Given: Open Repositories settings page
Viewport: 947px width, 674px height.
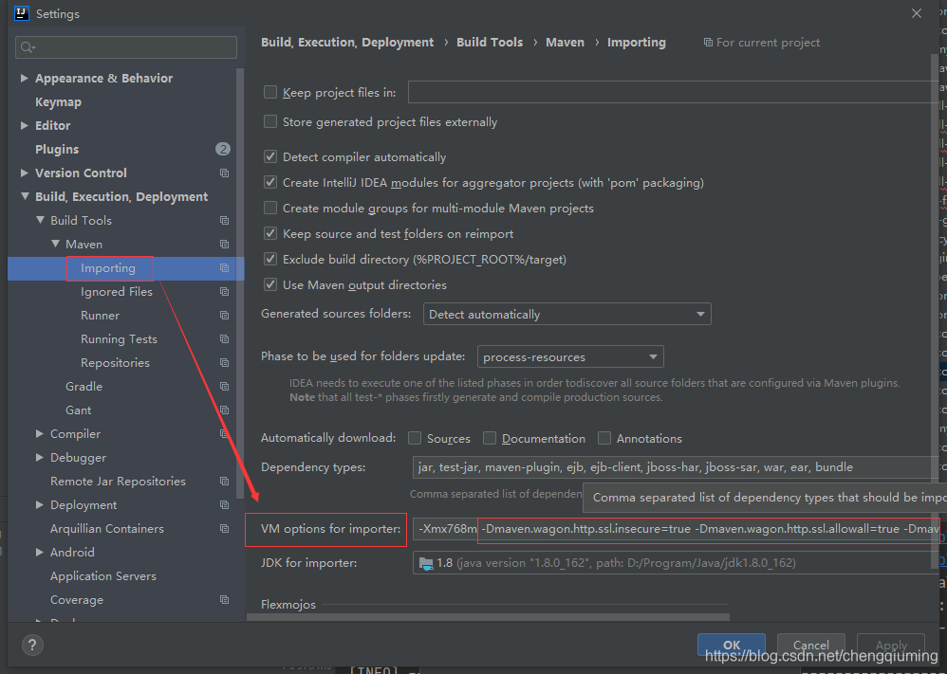Looking at the screenshot, I should click(x=116, y=363).
